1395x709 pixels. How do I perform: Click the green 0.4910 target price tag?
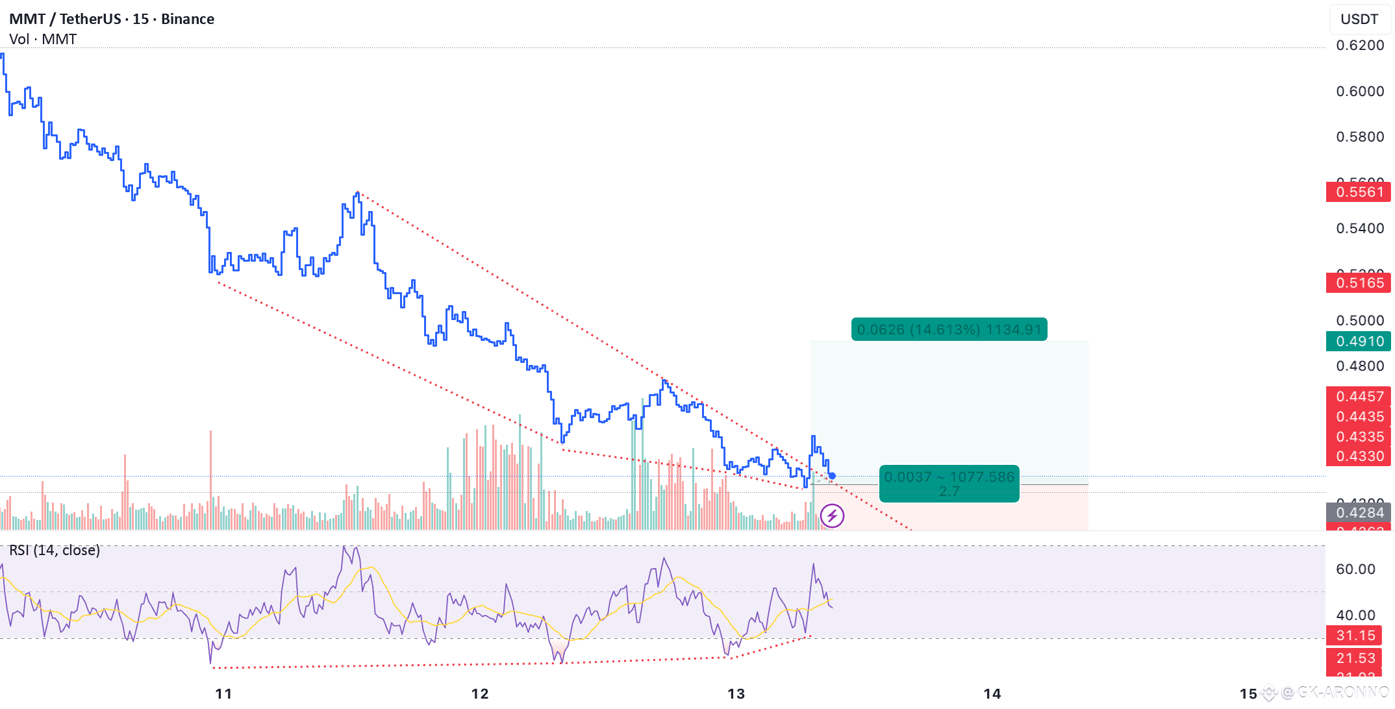[1359, 342]
